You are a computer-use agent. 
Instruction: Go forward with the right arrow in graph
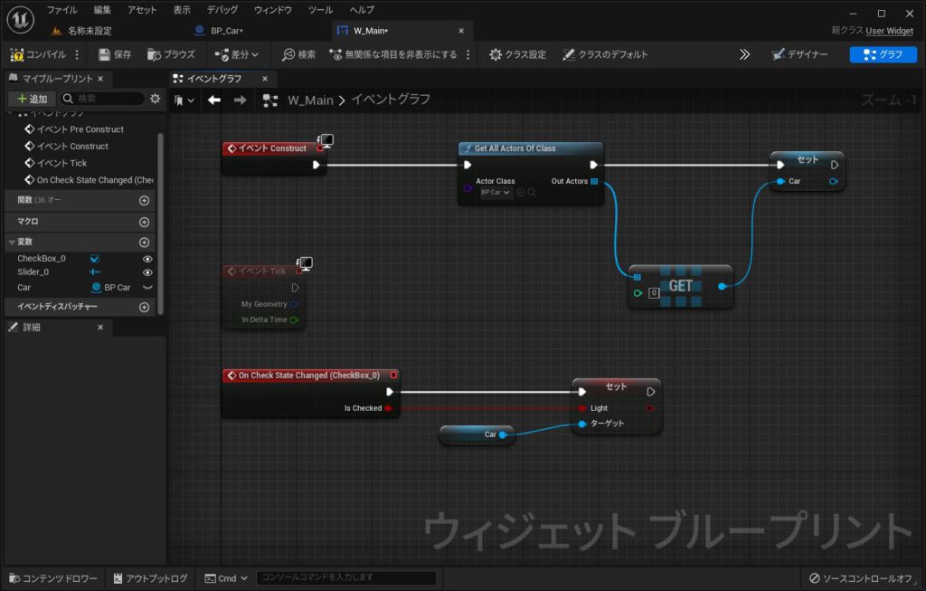click(240, 100)
